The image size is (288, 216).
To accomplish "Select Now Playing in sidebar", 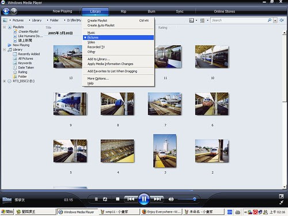I will (21, 45).
